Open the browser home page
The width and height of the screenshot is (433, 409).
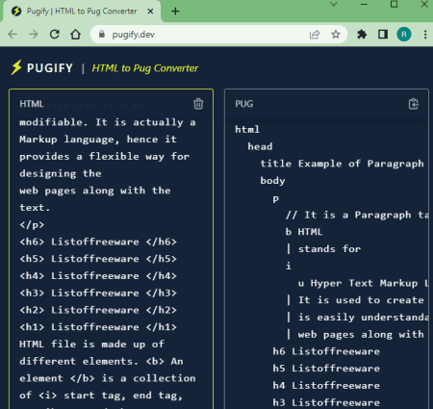pos(76,35)
